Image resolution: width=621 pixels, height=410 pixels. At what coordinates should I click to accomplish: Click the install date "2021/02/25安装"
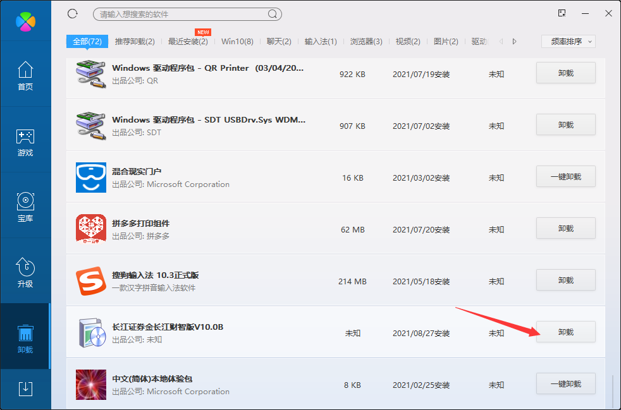tap(421, 385)
